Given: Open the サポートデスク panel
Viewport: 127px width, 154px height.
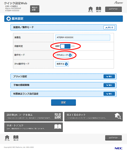Looking at the screenshot, I should (x=34, y=127).
